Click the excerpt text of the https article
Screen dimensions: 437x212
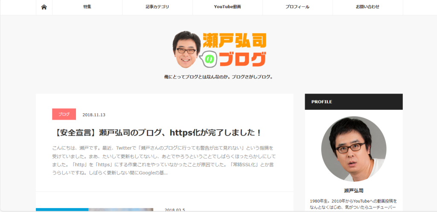[164, 160]
